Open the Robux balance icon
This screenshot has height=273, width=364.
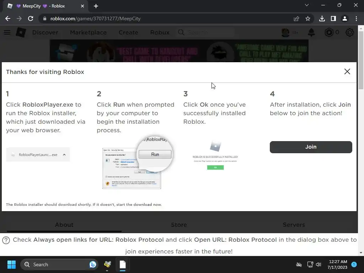[x=329, y=32]
